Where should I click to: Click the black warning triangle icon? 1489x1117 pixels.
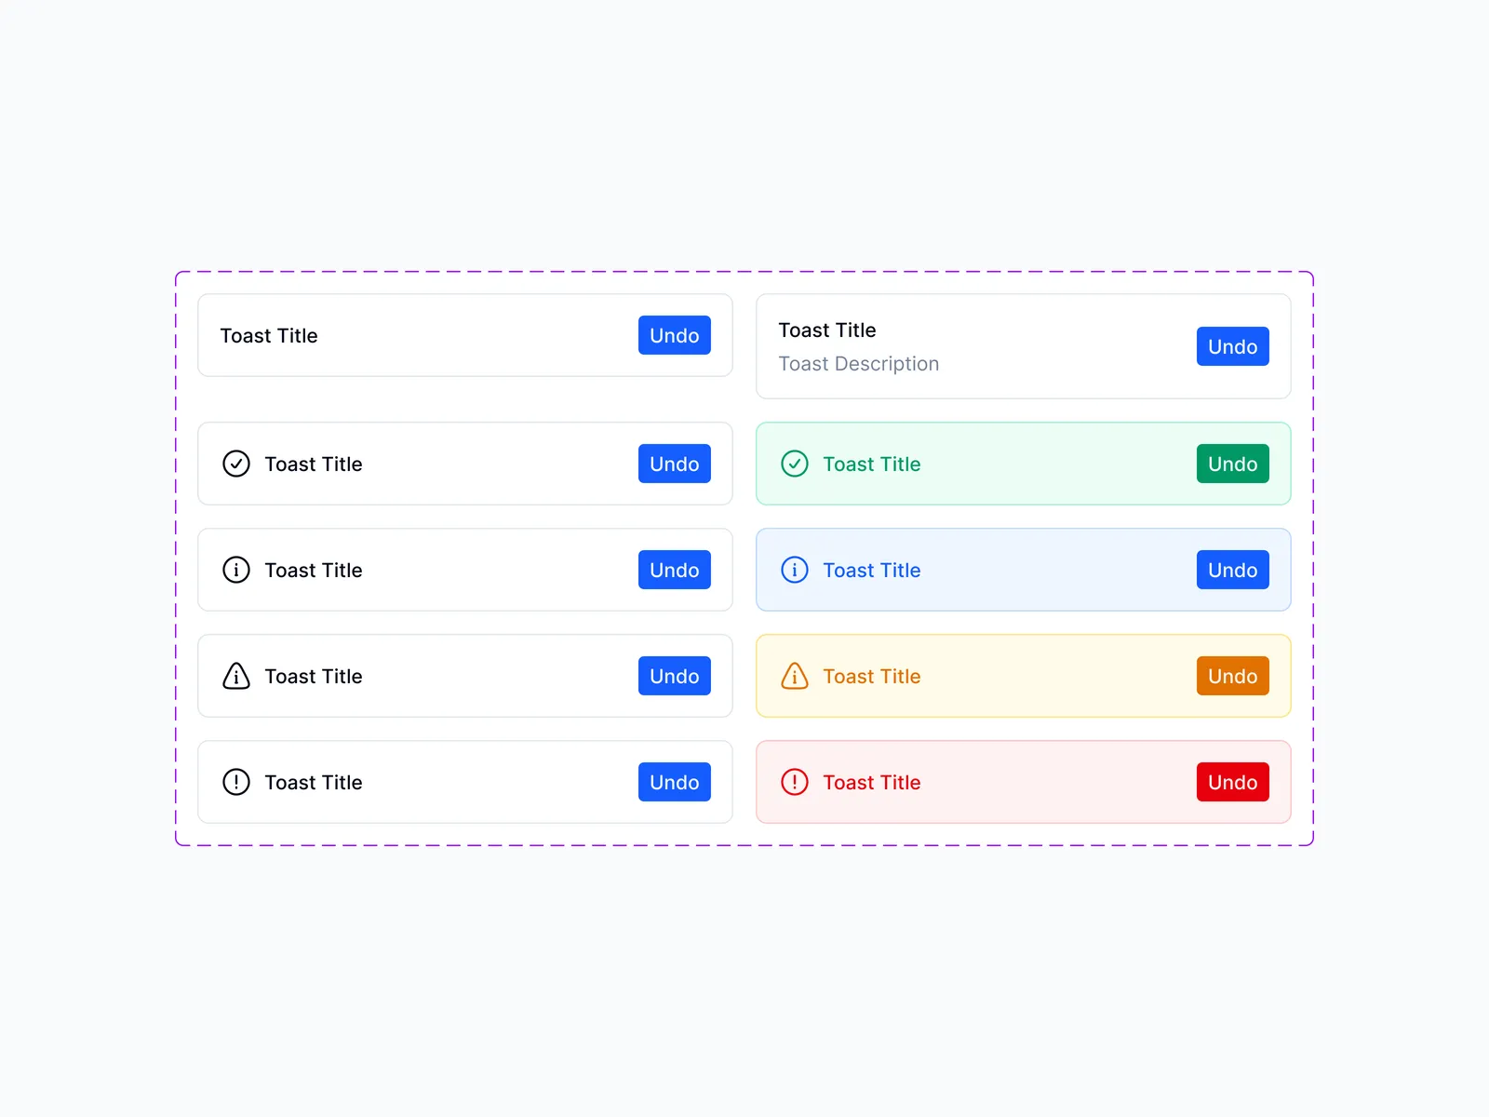(236, 676)
